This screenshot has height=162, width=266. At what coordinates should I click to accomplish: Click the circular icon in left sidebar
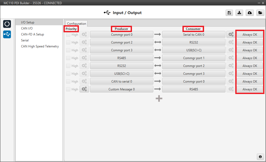[x=7, y=24]
